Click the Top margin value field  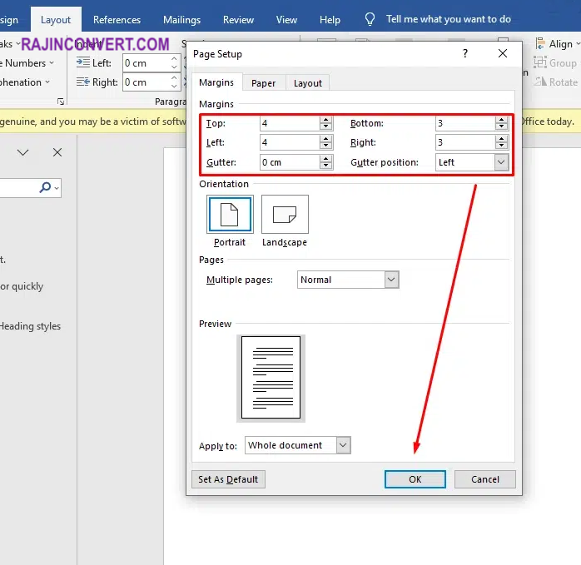[290, 123]
